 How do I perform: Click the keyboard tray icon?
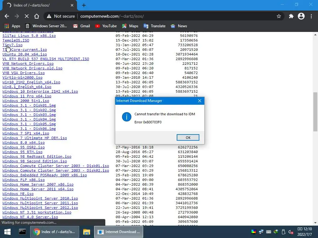tap(269, 232)
